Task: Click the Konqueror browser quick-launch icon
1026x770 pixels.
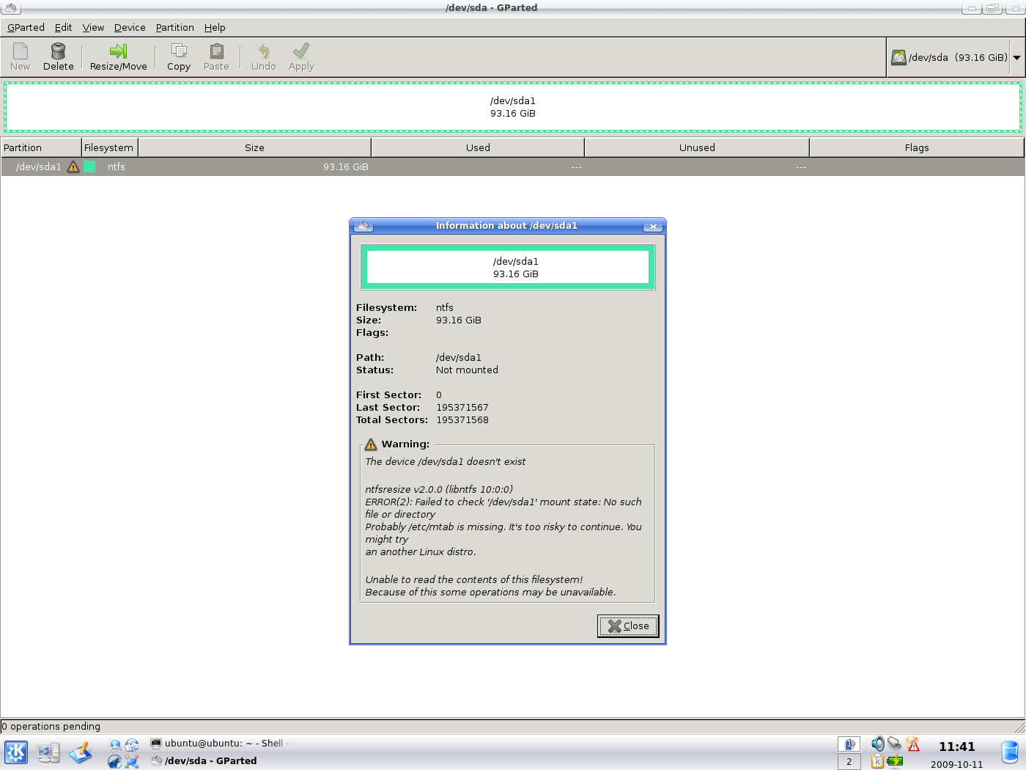Action: 114,762
